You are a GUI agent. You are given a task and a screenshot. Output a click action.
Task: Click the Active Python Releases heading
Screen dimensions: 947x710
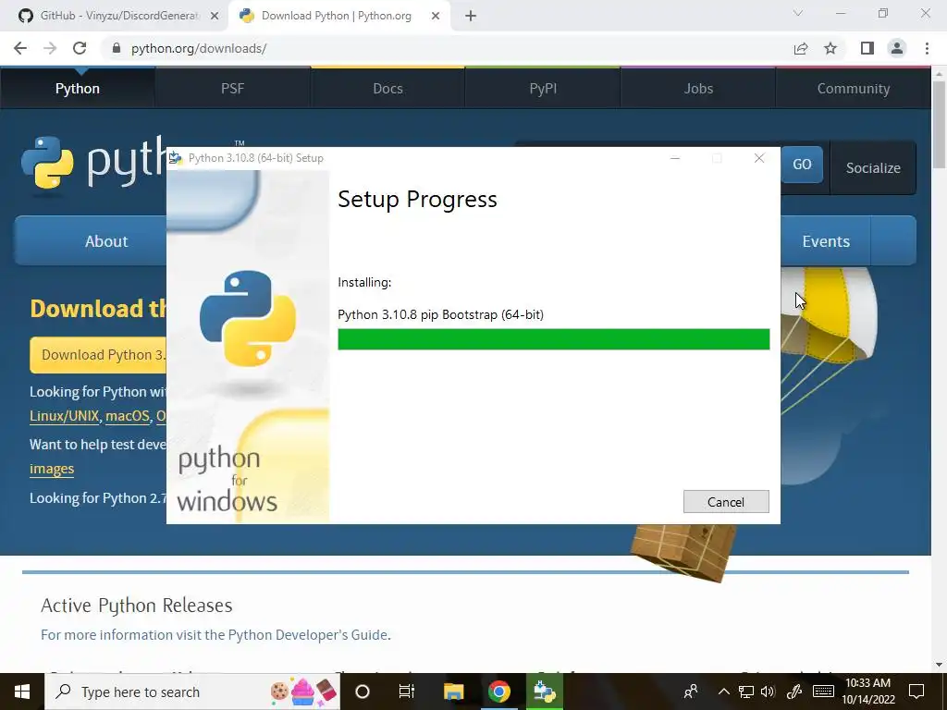137,605
